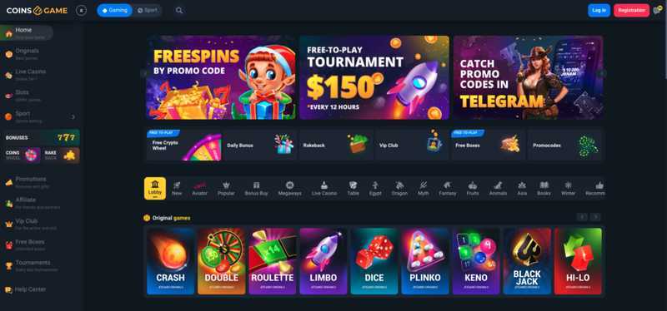Screen dimensions: 667x311
Task: Select the Bonus Buy category tab
Action: (x=256, y=189)
